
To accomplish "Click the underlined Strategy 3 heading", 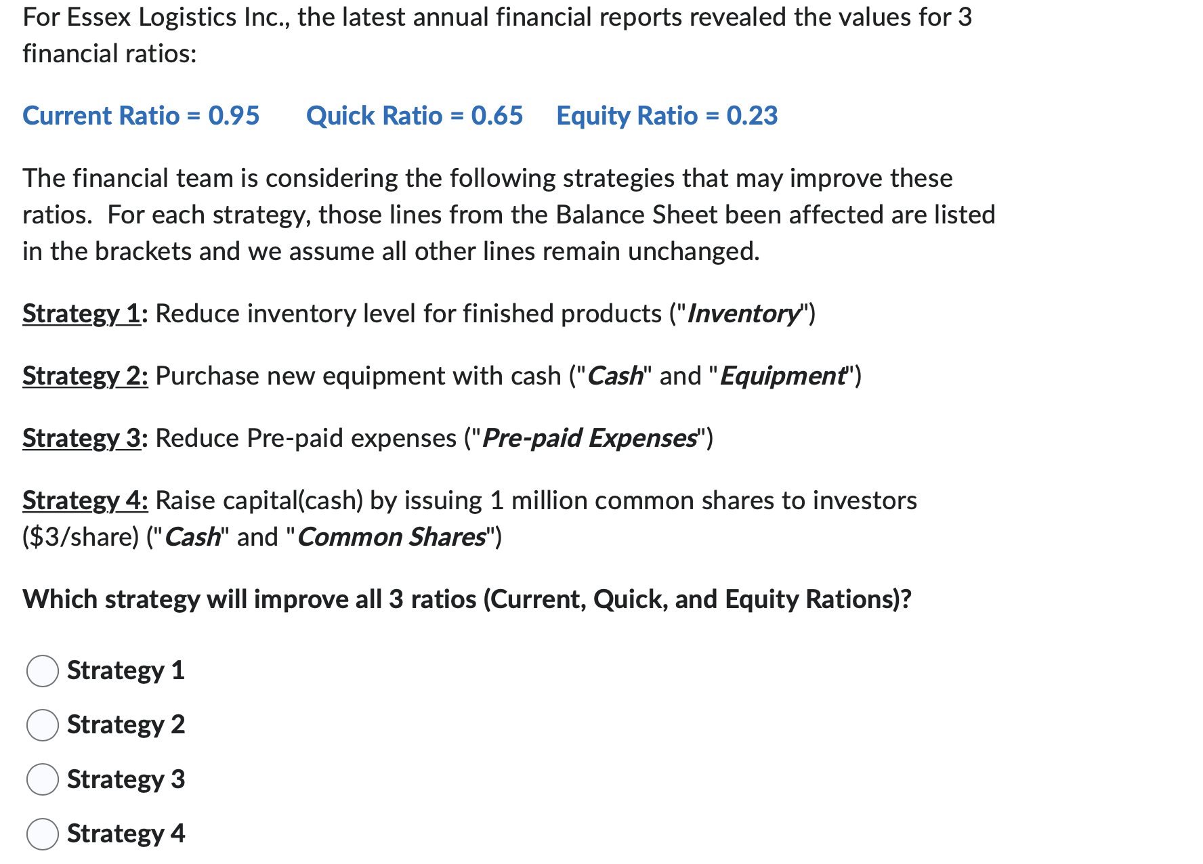I will click(81, 439).
